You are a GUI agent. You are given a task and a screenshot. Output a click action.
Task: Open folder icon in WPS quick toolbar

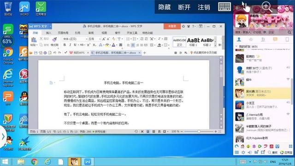(x=31, y=53)
